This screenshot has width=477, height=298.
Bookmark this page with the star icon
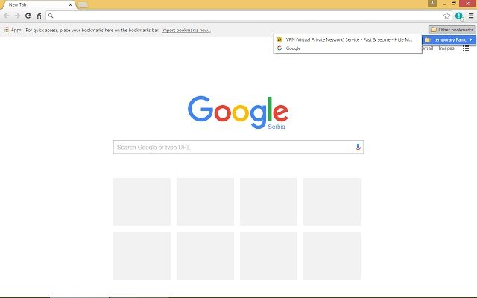447,16
